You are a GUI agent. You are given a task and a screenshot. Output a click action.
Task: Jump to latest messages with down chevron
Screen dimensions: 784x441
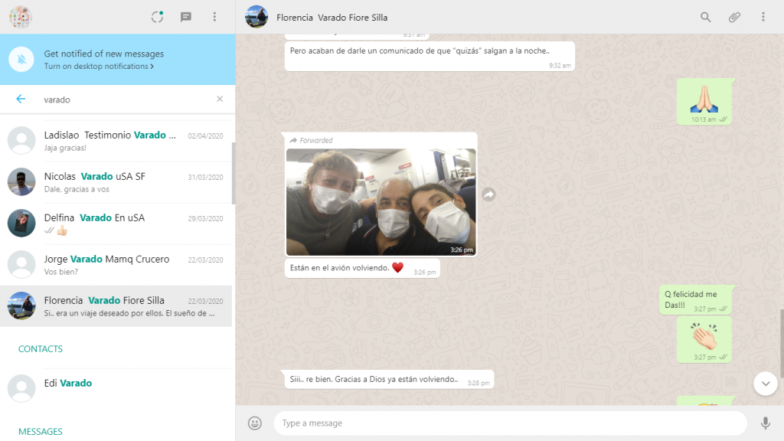[x=766, y=384]
